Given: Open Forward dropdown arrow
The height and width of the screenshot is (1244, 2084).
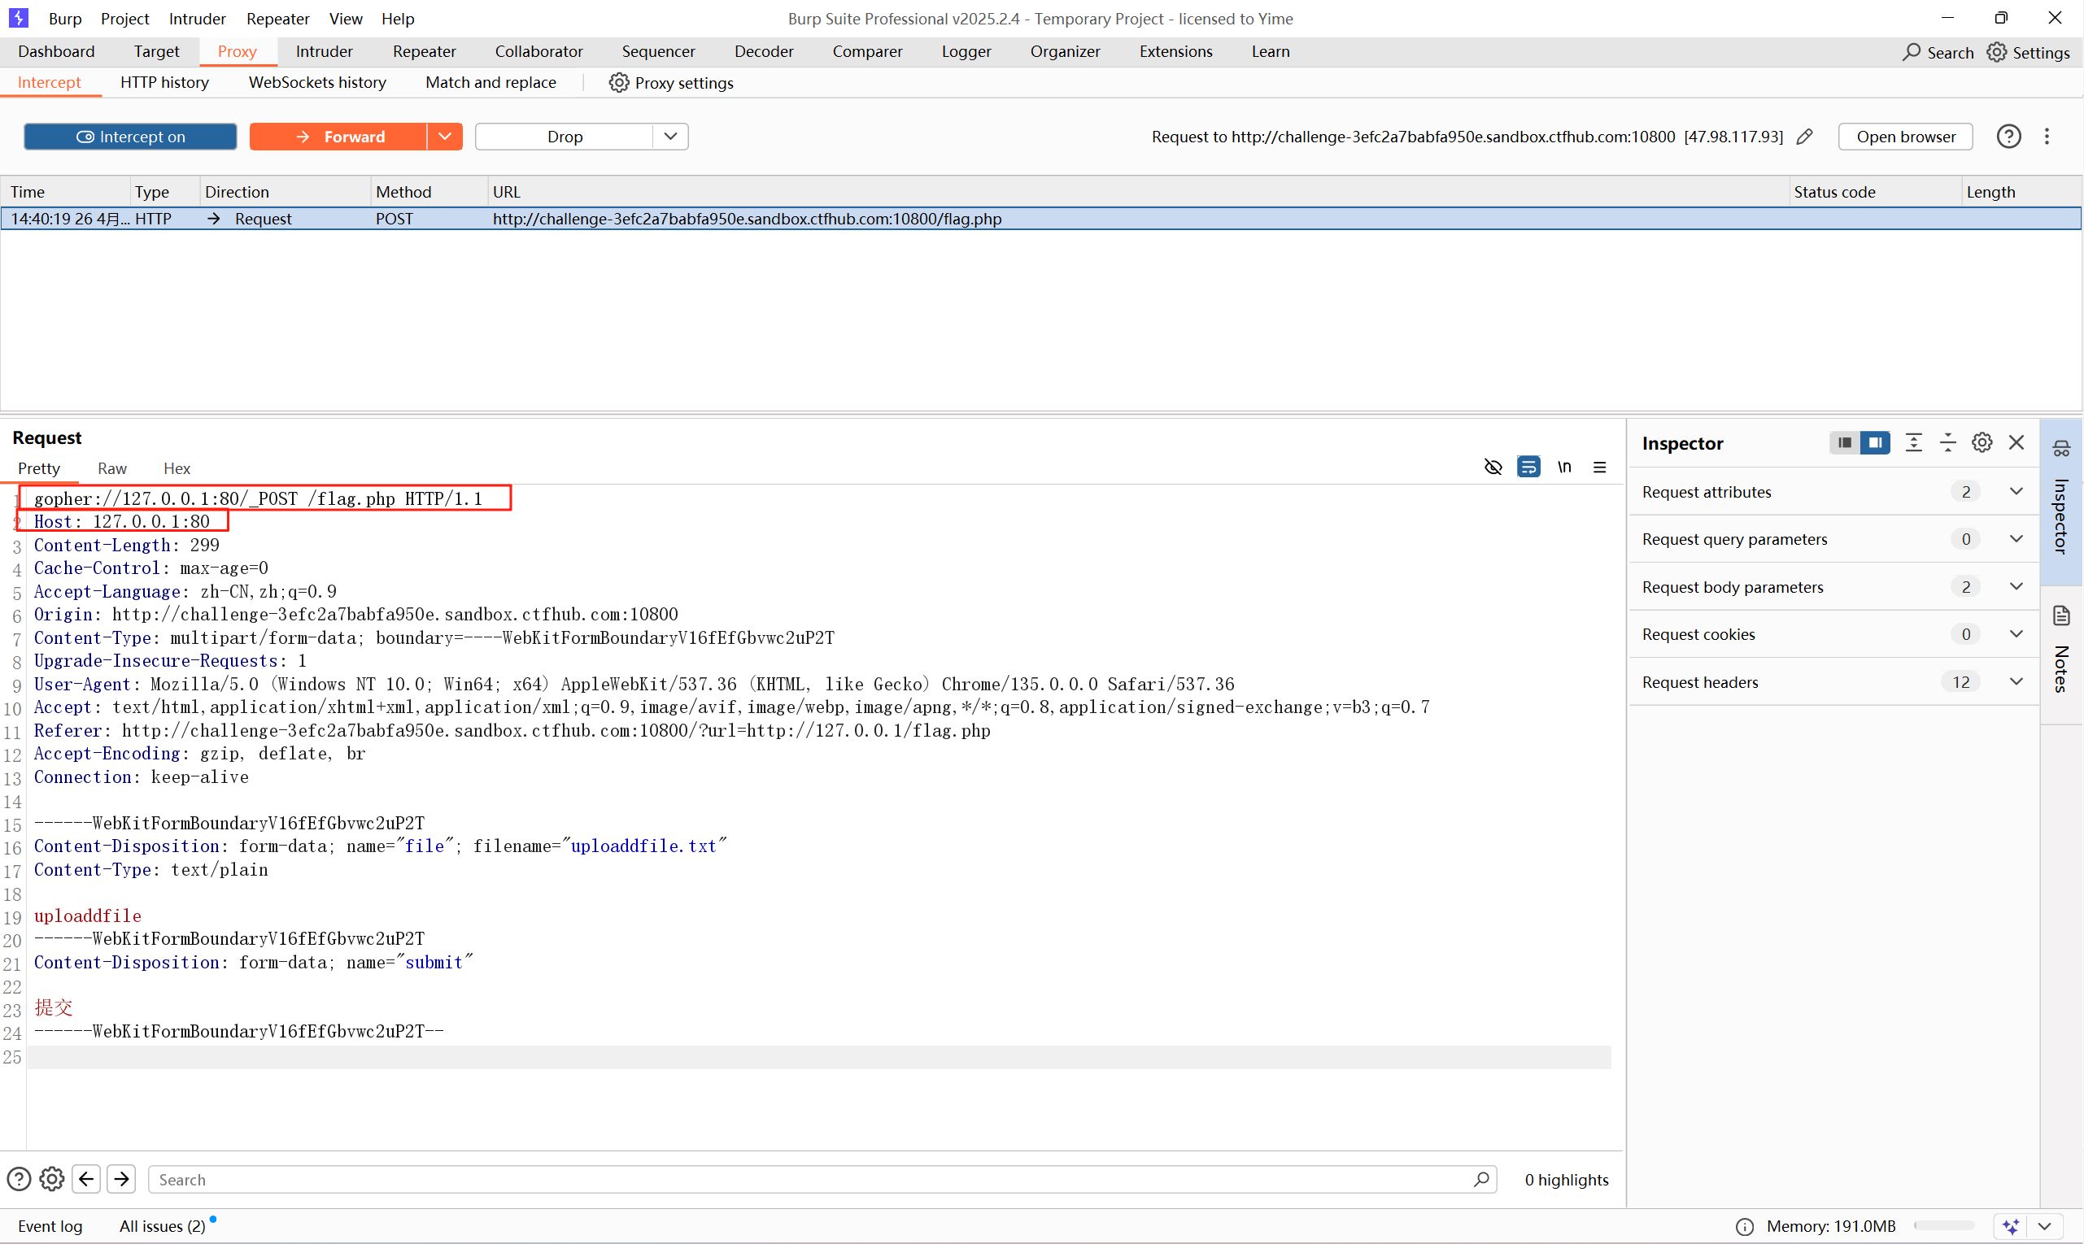Looking at the screenshot, I should (445, 137).
